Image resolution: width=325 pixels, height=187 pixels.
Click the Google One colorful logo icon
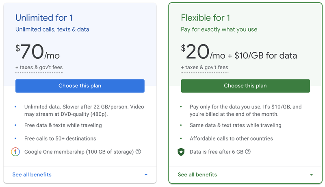(x=15, y=152)
